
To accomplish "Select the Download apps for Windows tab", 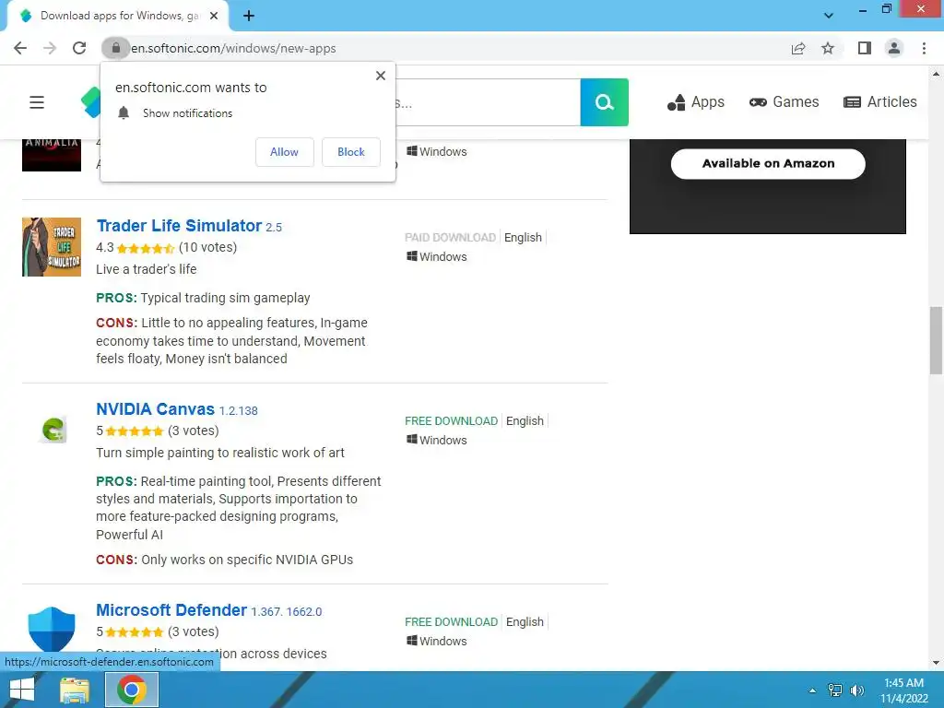I will (x=117, y=16).
